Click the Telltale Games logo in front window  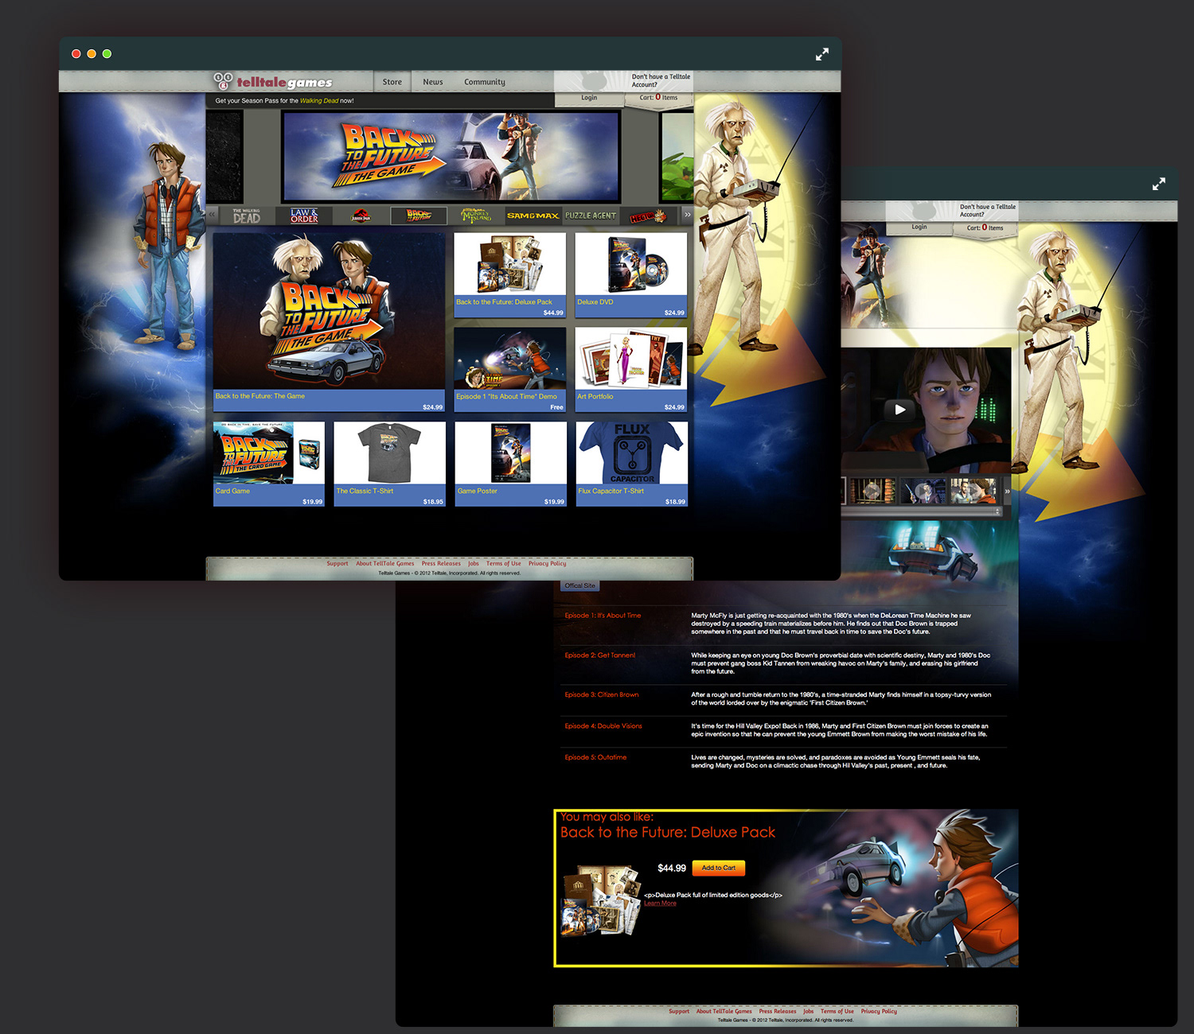[273, 82]
